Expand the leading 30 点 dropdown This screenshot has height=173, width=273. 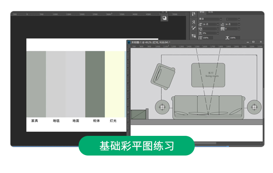click(x=239, y=24)
